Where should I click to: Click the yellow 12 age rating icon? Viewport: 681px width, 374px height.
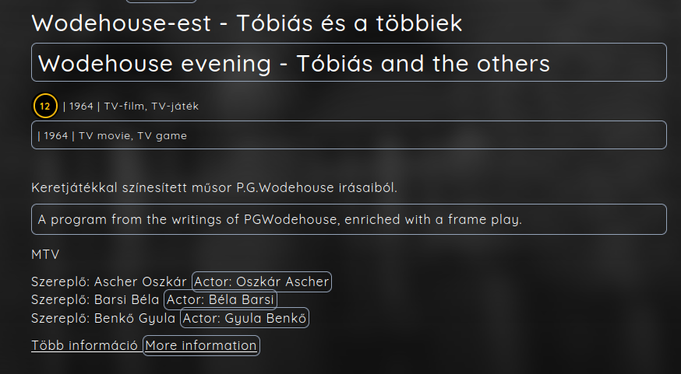point(45,106)
